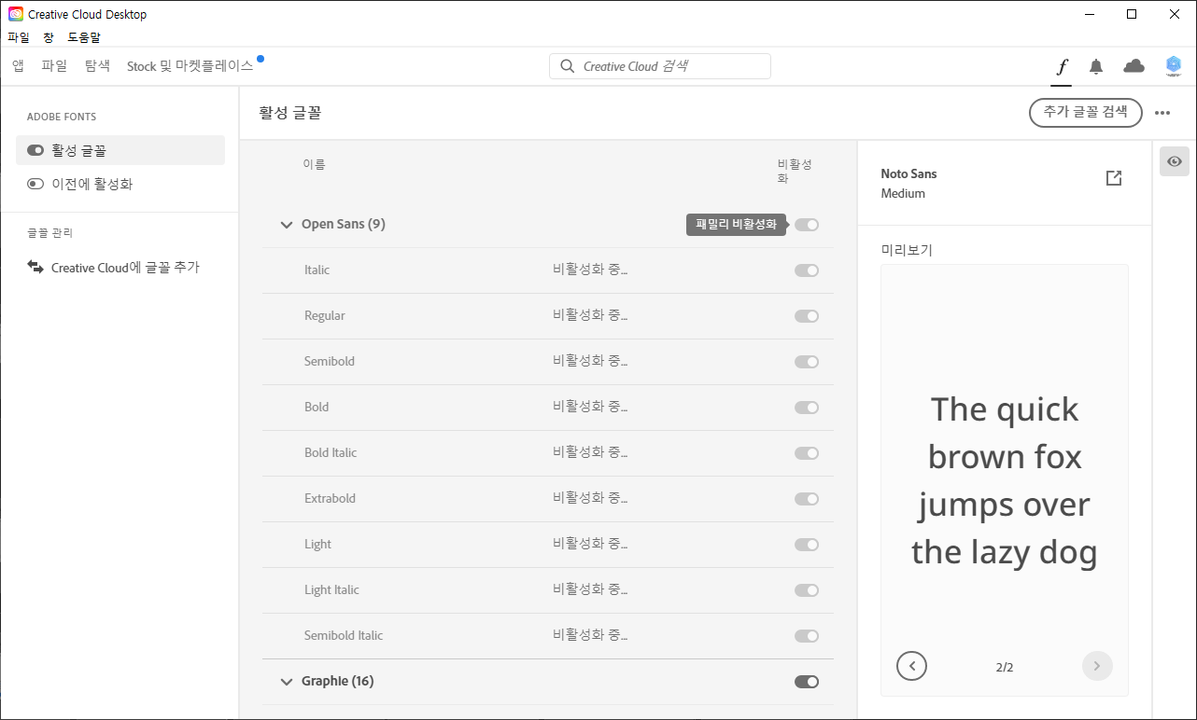Collapse the Open Sans (9) family

pyautogui.click(x=287, y=225)
